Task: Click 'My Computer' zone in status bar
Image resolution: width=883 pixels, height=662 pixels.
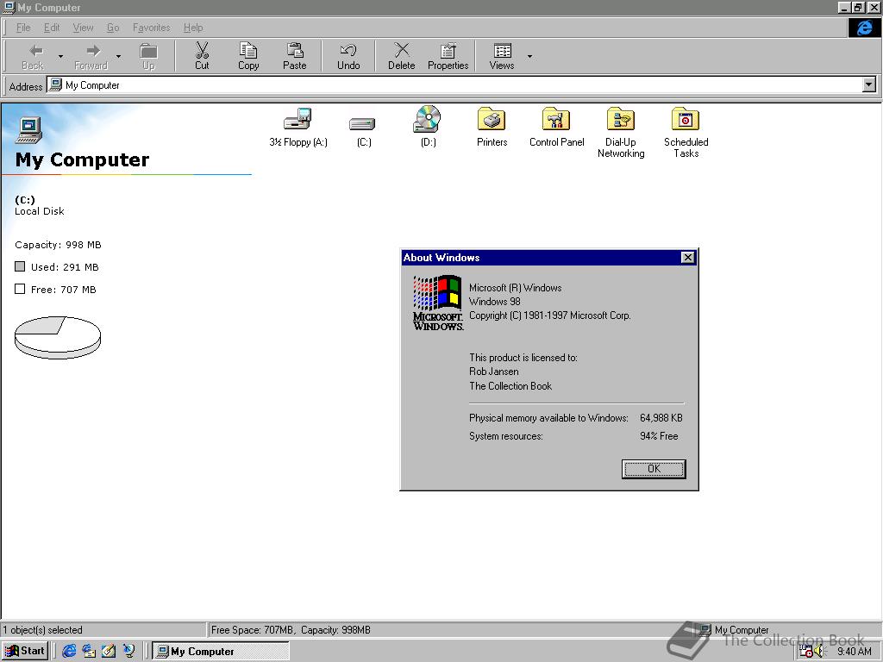Action: (x=735, y=630)
